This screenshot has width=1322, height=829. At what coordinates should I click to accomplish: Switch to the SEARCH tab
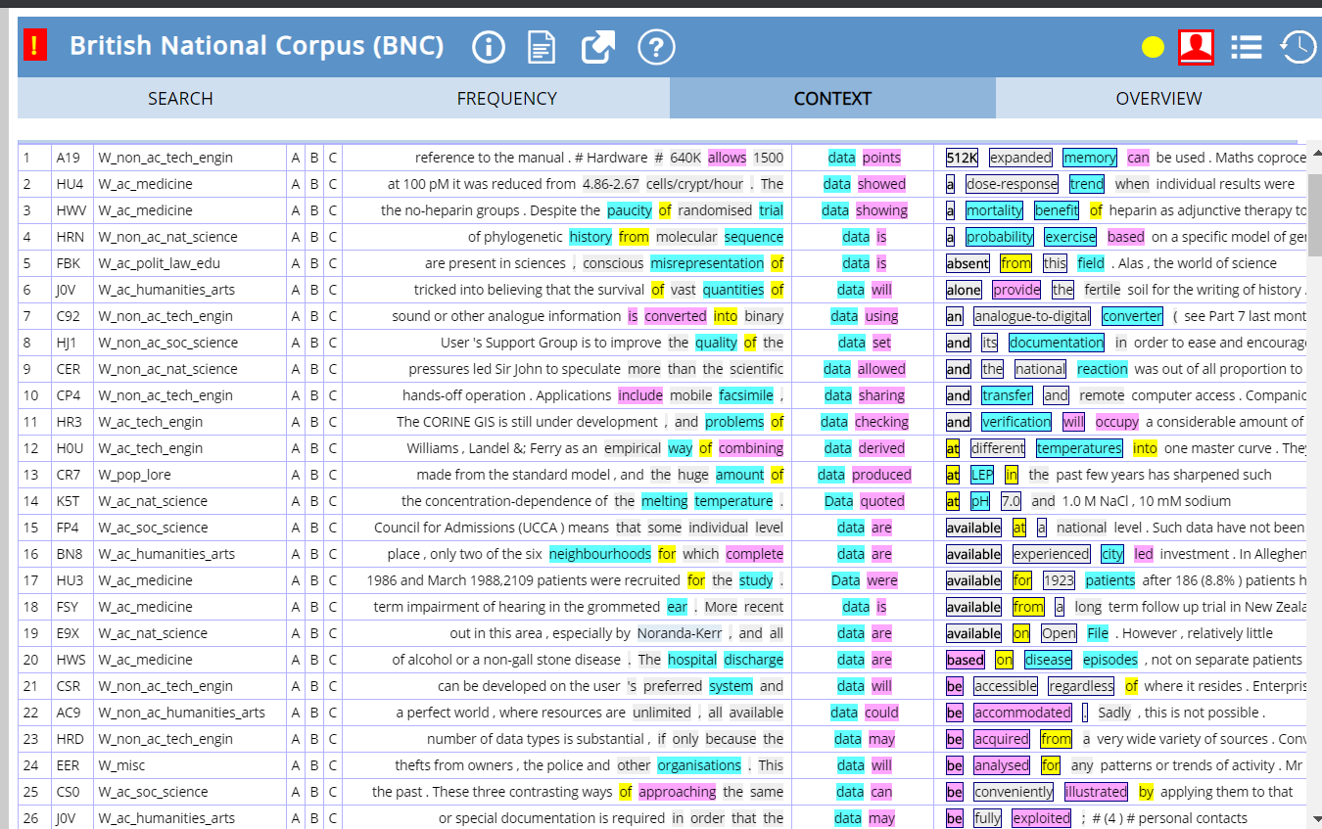180,98
